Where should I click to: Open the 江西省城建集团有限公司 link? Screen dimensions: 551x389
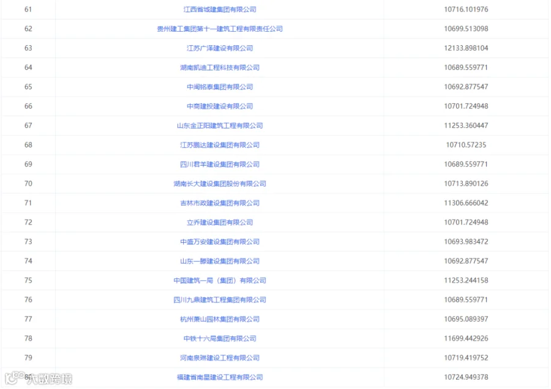click(220, 9)
